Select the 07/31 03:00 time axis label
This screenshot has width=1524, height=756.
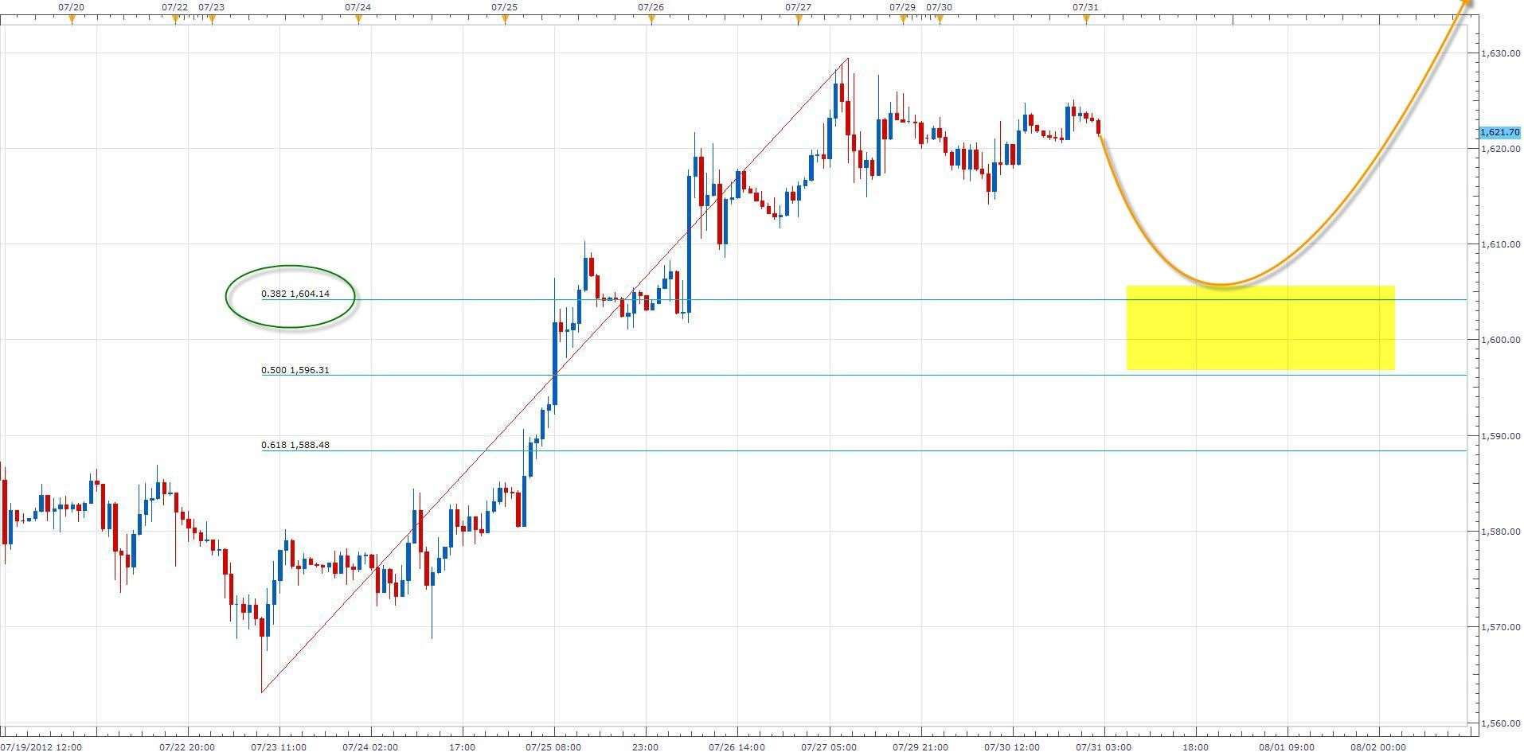click(x=1104, y=747)
